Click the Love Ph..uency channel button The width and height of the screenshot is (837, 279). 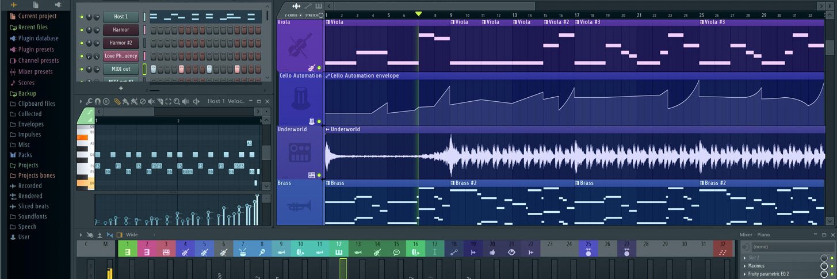121,56
